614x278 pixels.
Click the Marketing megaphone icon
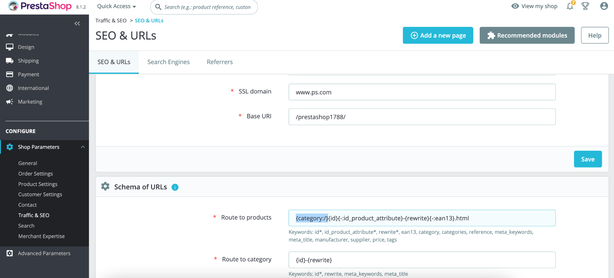[x=10, y=102]
